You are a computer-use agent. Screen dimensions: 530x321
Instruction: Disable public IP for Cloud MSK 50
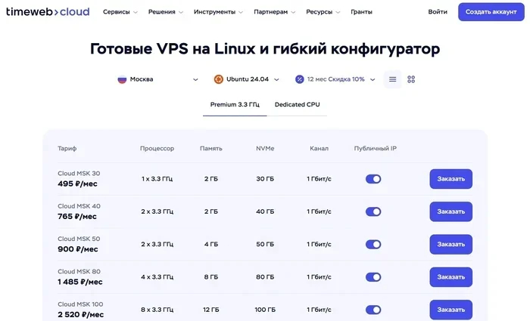373,245
